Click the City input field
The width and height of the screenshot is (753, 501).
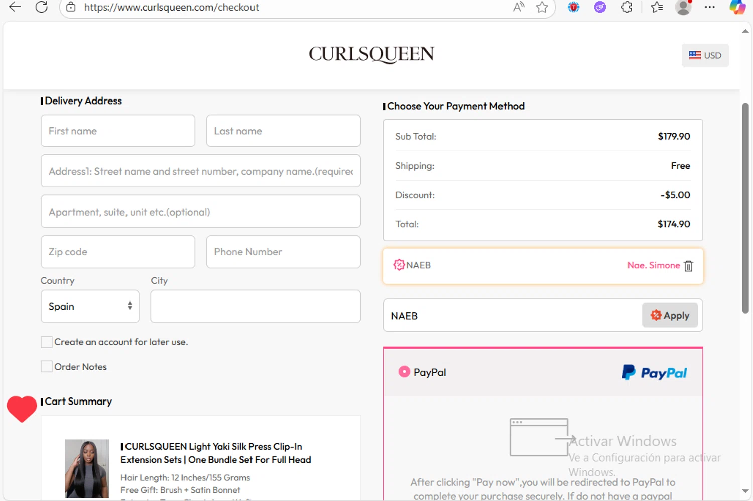click(x=256, y=306)
